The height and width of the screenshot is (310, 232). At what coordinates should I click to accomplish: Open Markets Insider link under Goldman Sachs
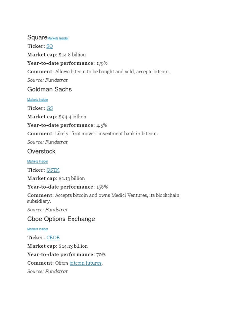coord(37,100)
